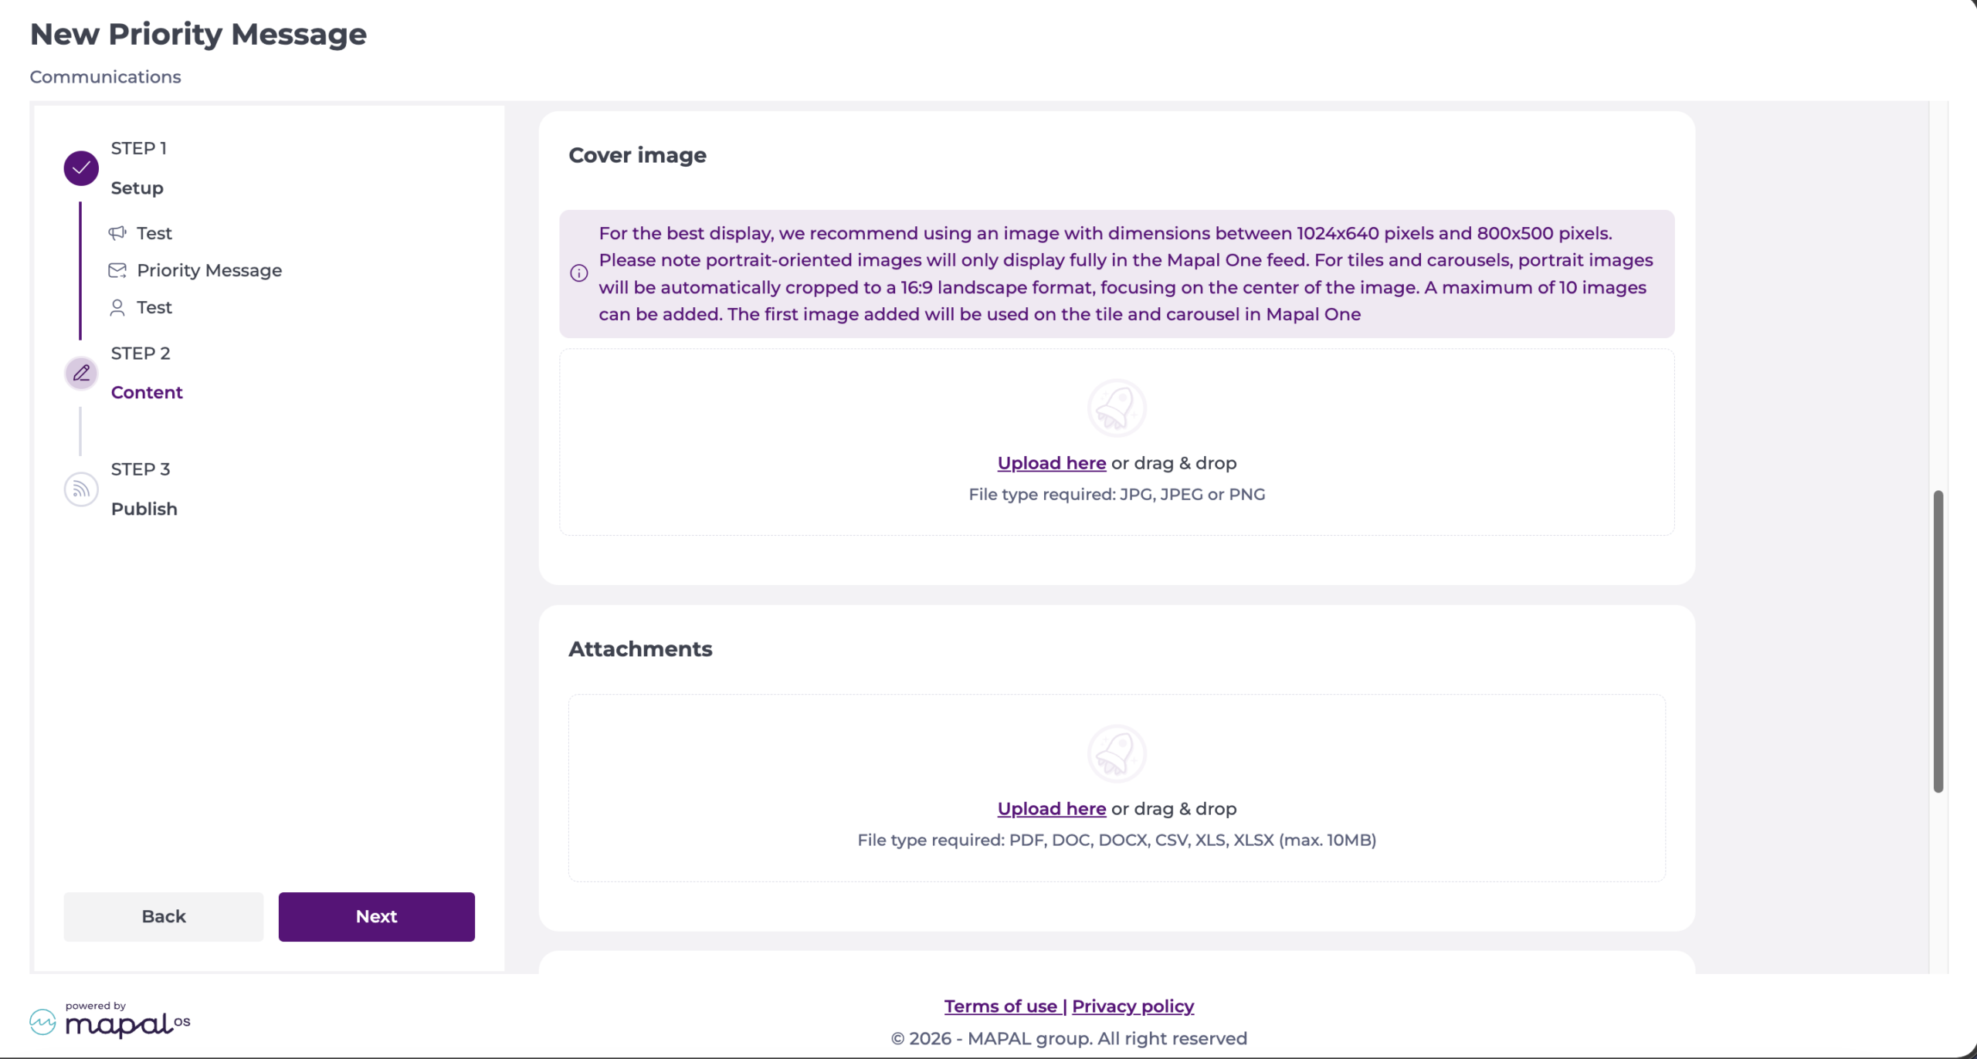Click the info icon in image recommendation banner
The width and height of the screenshot is (1977, 1059).
coord(579,273)
